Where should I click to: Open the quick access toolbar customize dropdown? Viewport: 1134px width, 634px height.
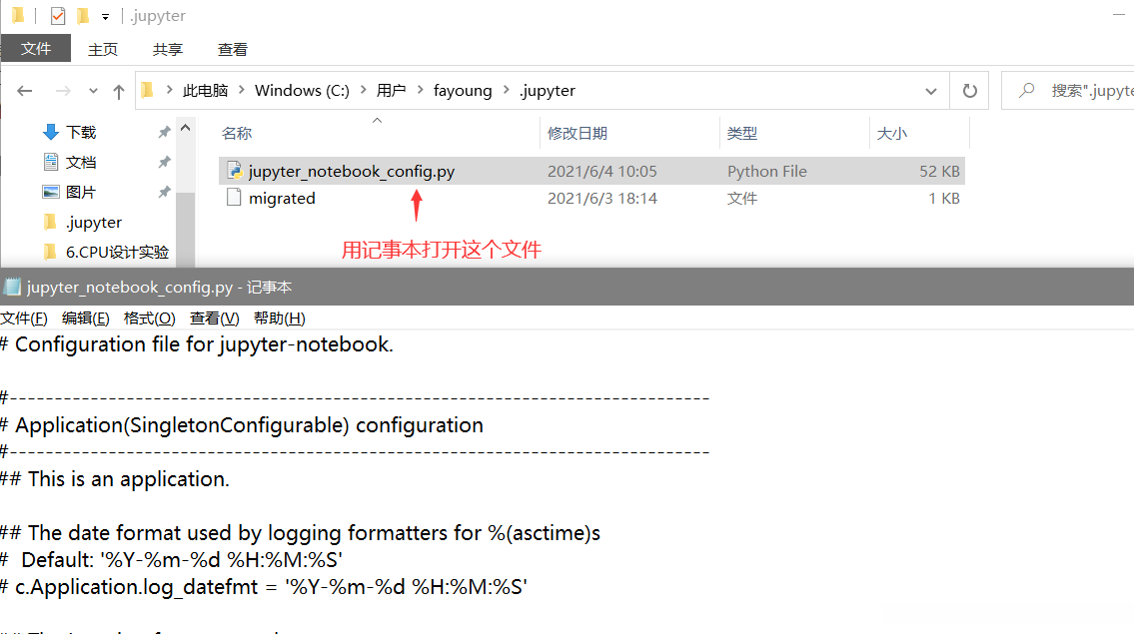click(105, 17)
